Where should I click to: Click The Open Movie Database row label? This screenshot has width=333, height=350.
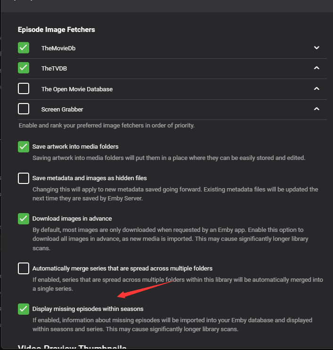(x=77, y=89)
